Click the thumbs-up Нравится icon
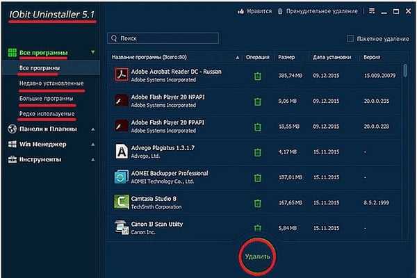417x278 pixels. (x=240, y=11)
